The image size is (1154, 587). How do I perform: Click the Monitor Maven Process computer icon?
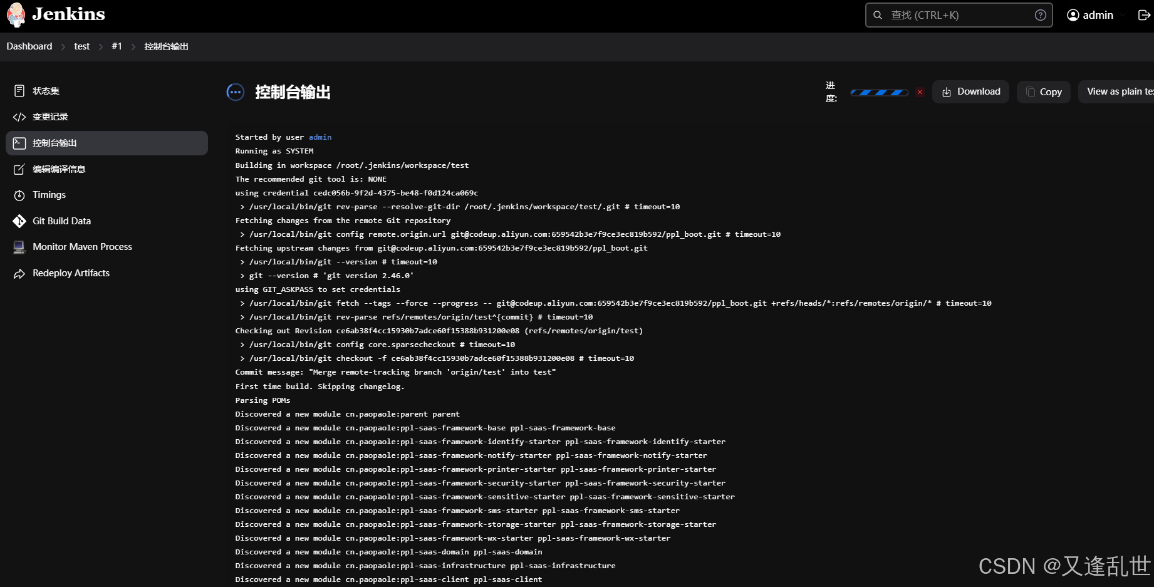[19, 247]
